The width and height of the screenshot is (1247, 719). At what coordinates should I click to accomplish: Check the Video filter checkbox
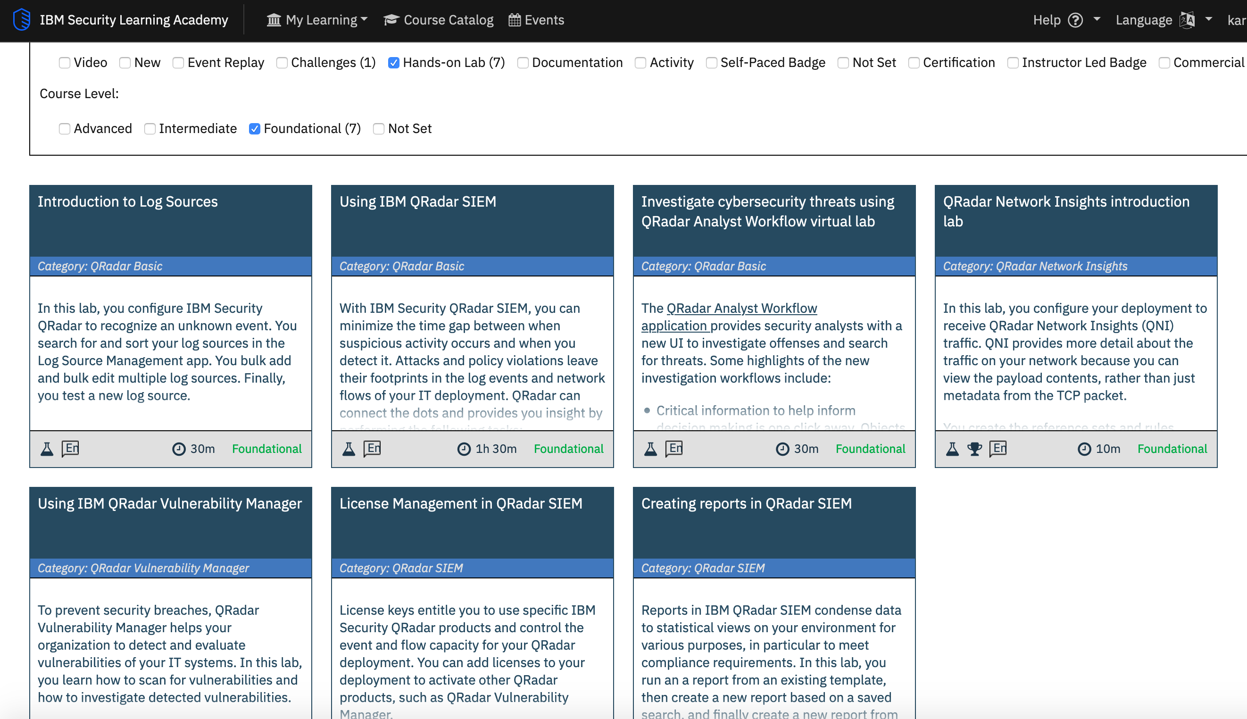[x=64, y=63]
